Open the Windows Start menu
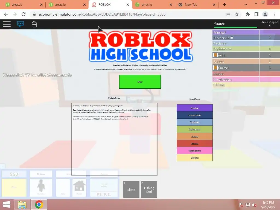This screenshot has height=210, width=280. click(7, 205)
